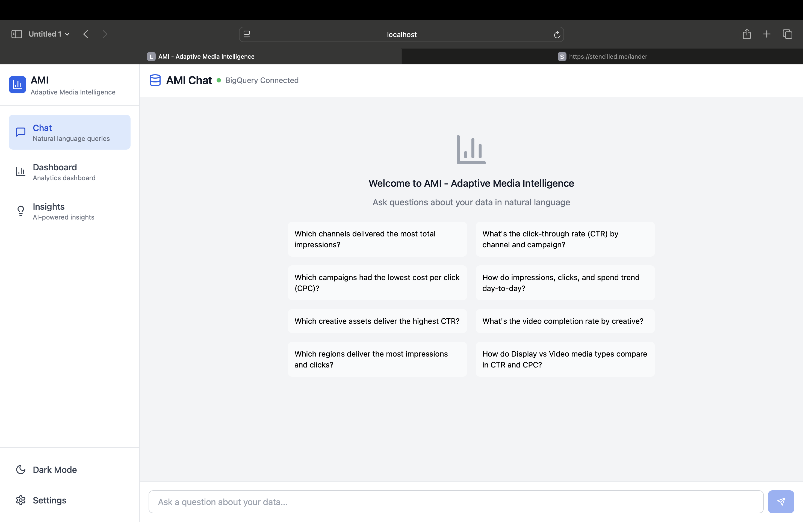Click the large welcome bar chart icon
Screen dimensions: 803x522
pyautogui.click(x=471, y=150)
